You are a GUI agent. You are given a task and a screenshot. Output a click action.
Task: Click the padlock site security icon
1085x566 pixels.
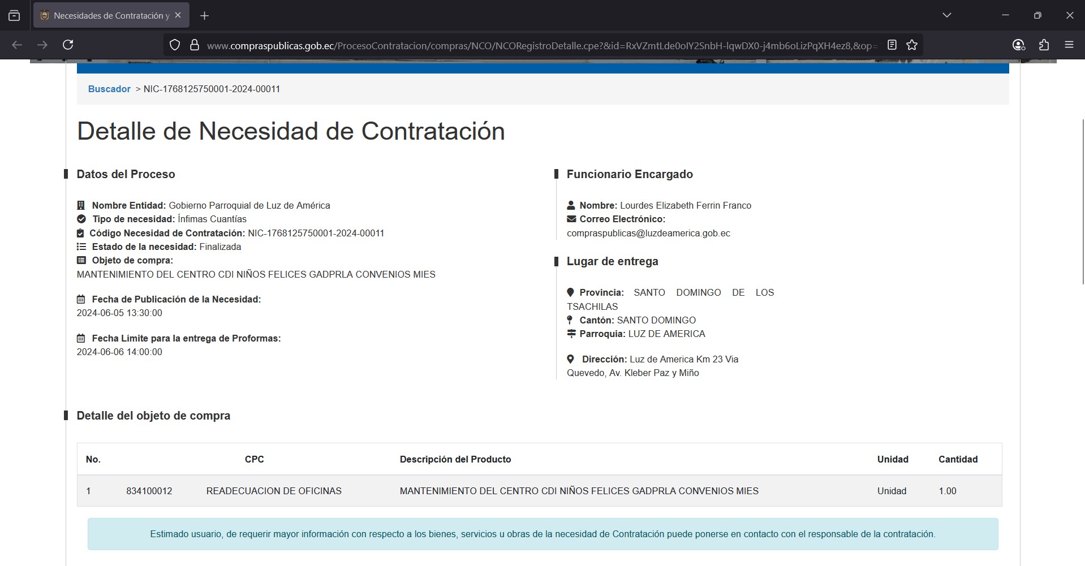(x=195, y=45)
